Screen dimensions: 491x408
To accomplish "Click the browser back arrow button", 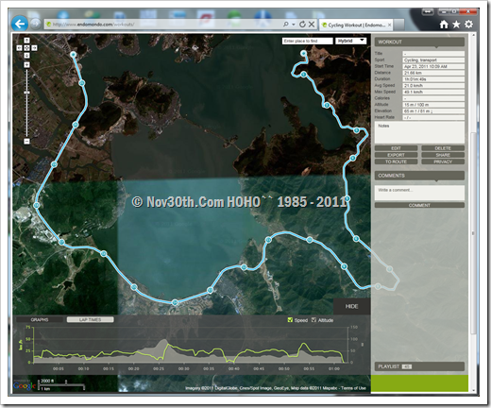I will click(x=20, y=24).
